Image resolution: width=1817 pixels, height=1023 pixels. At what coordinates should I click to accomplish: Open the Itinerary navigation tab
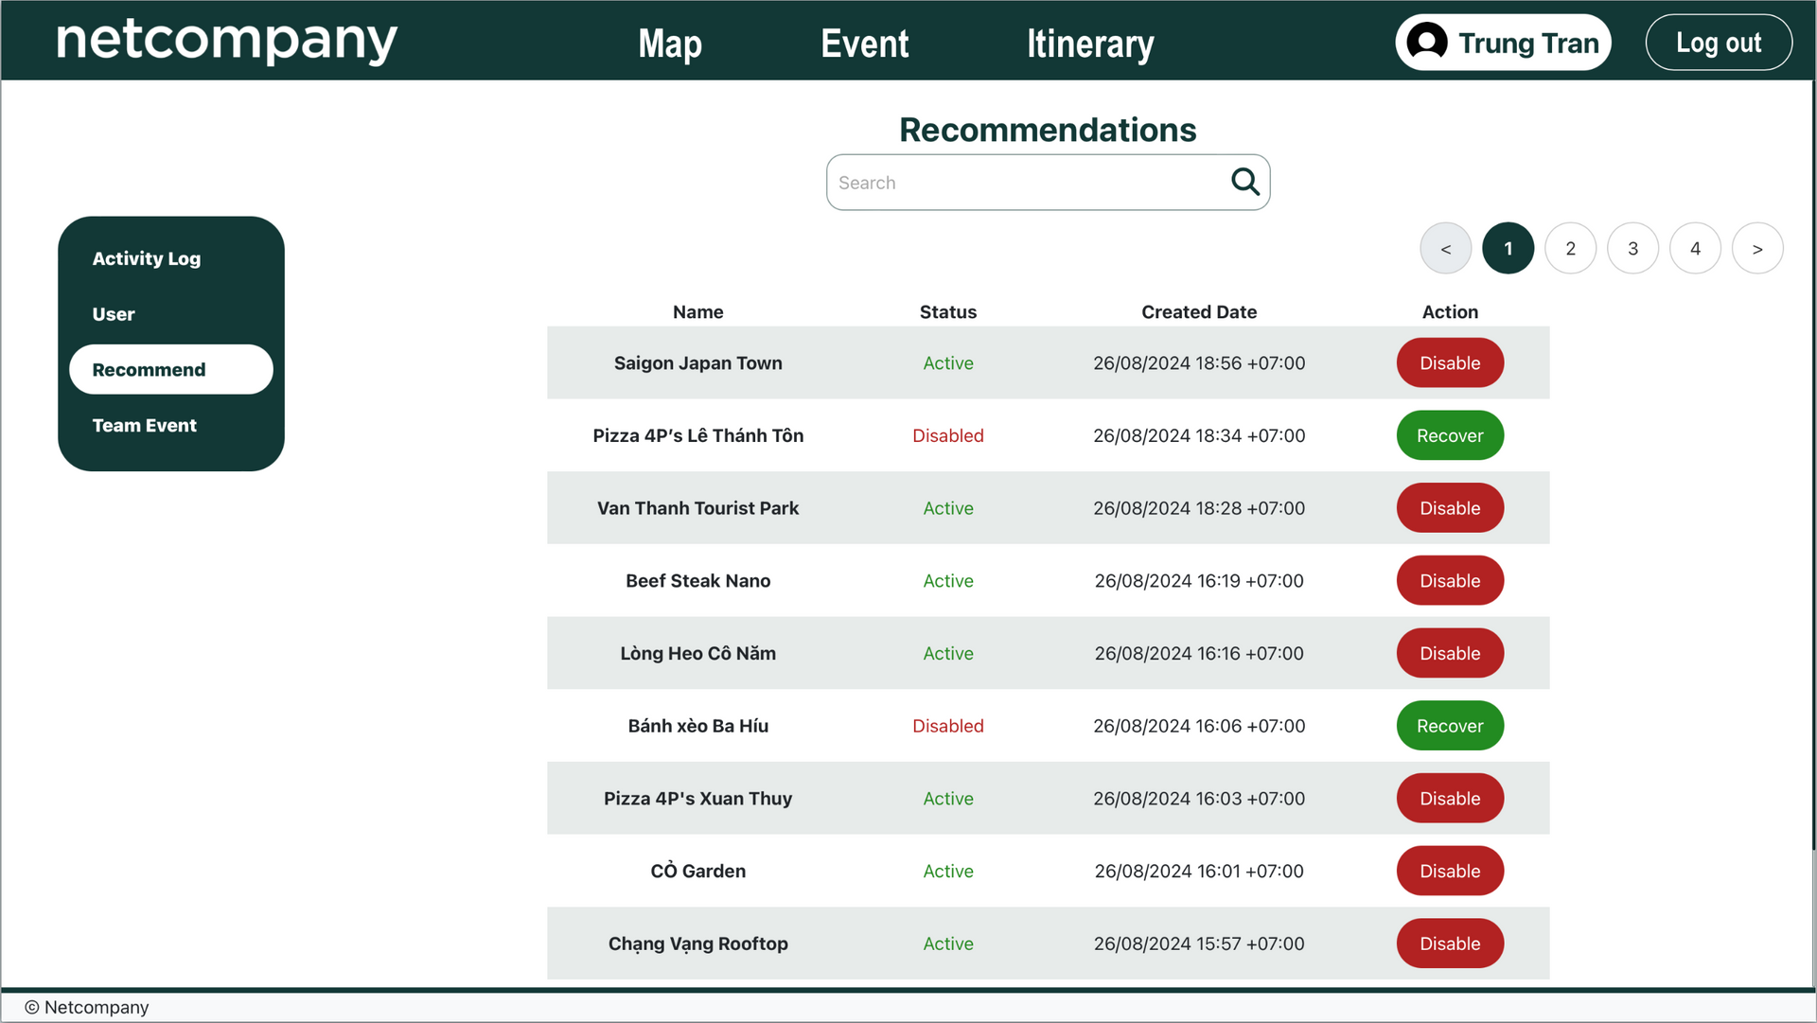tap(1090, 44)
